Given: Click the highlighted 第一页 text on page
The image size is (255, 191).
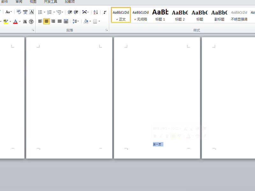Looking at the screenshot, I should [x=158, y=145].
